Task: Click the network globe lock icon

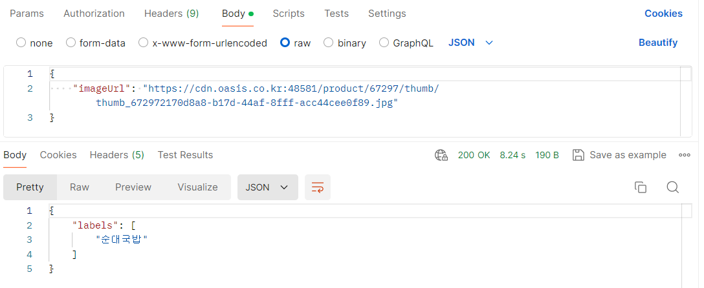Action: tap(441, 155)
